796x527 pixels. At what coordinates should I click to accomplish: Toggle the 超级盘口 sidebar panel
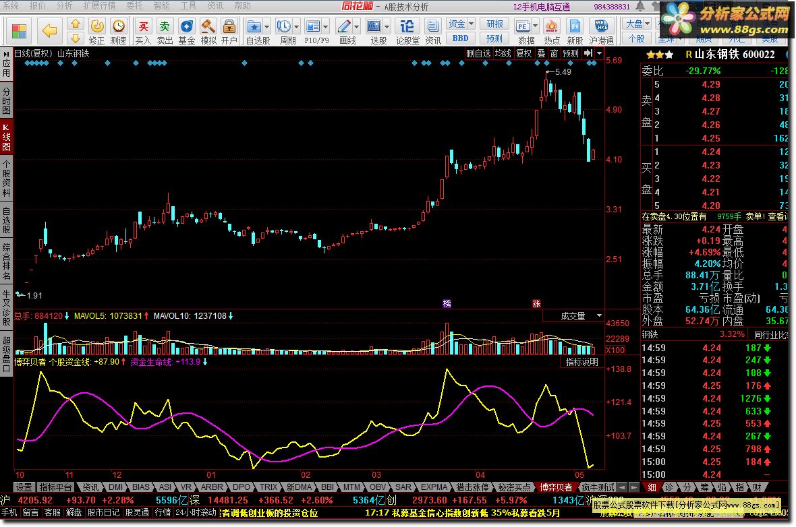point(6,354)
